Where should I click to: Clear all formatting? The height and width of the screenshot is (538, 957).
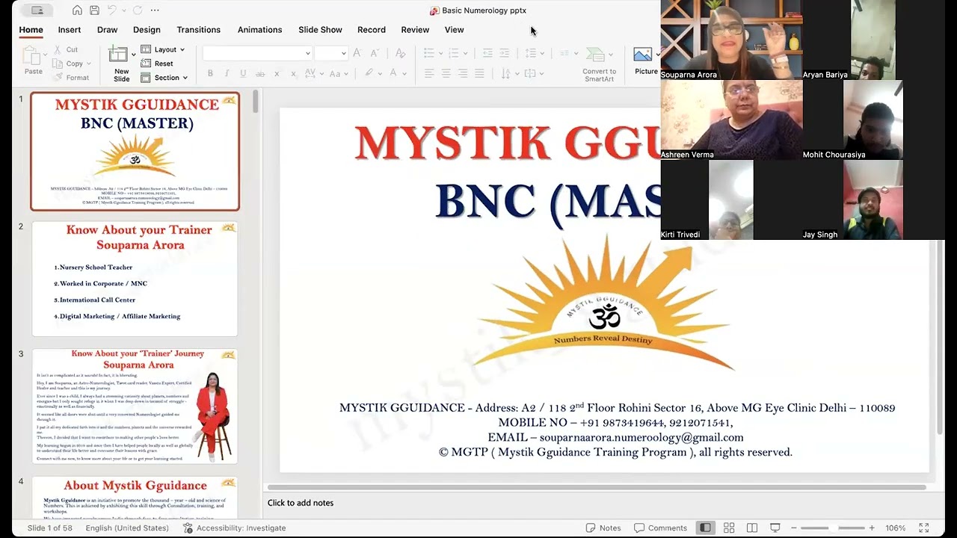(x=400, y=53)
